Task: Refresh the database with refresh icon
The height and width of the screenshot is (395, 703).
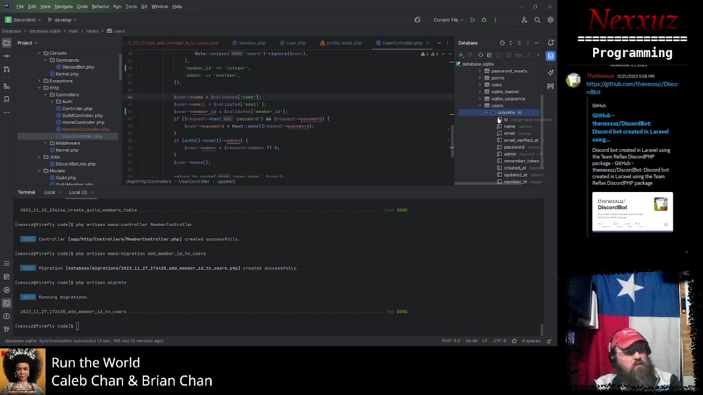Action: coord(481,55)
